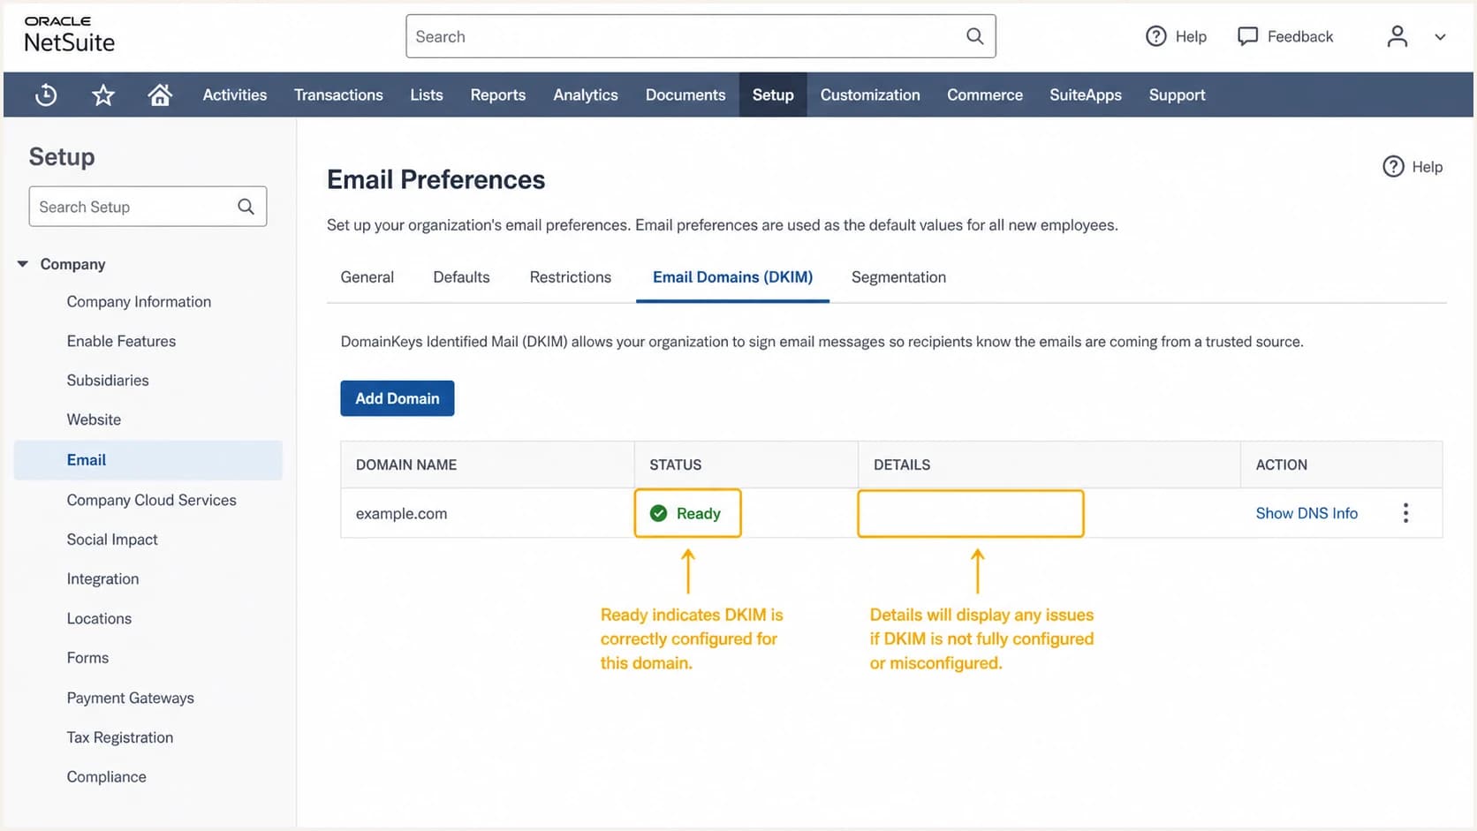Open Website in sidebar

click(x=94, y=419)
